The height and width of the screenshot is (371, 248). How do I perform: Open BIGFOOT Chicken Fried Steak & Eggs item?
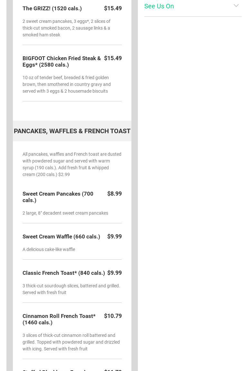[62, 61]
